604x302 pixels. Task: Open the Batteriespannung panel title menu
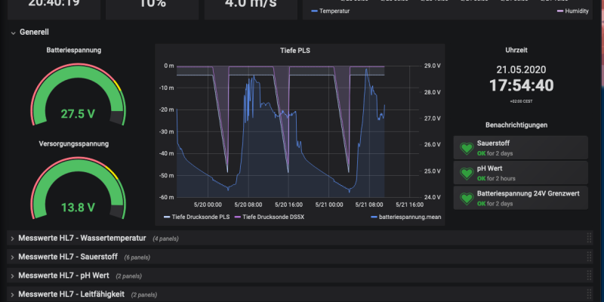[x=74, y=51]
